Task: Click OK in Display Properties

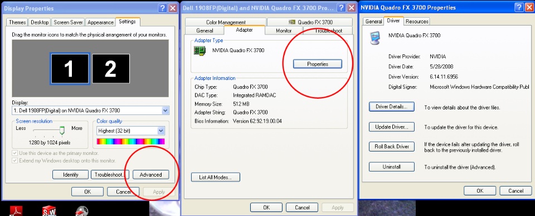Action: click(x=87, y=192)
